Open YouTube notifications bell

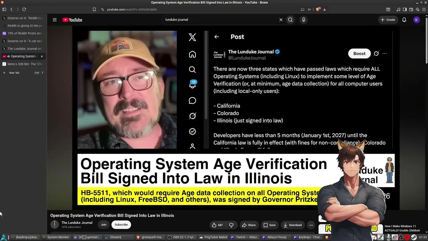404,20
